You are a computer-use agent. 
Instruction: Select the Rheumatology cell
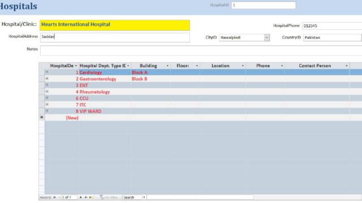click(105, 91)
